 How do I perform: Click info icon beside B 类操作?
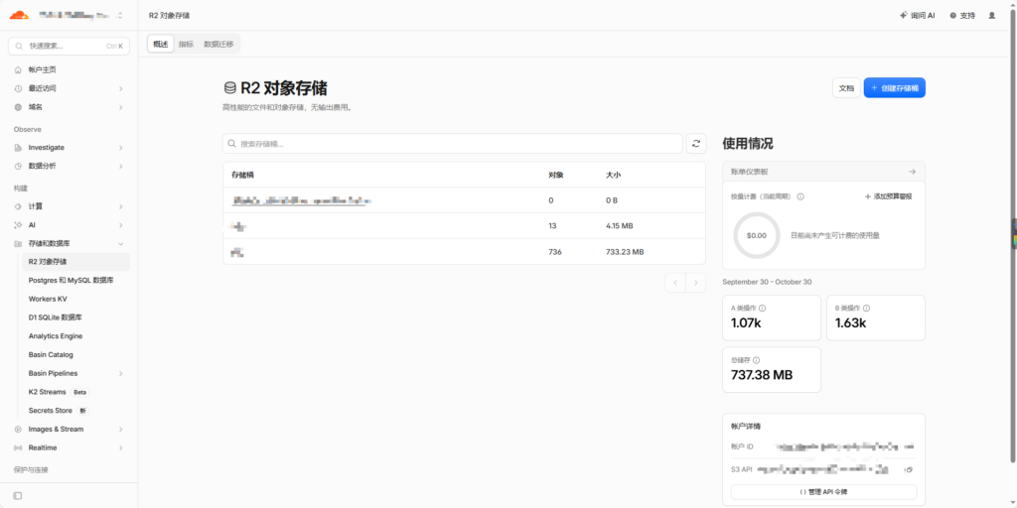866,309
